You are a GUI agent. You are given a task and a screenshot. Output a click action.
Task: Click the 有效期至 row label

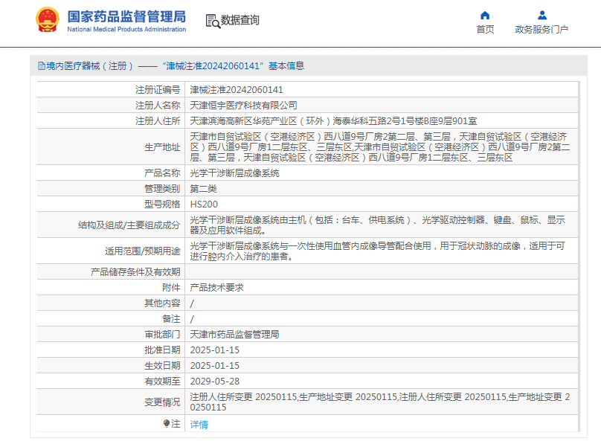[x=162, y=382]
